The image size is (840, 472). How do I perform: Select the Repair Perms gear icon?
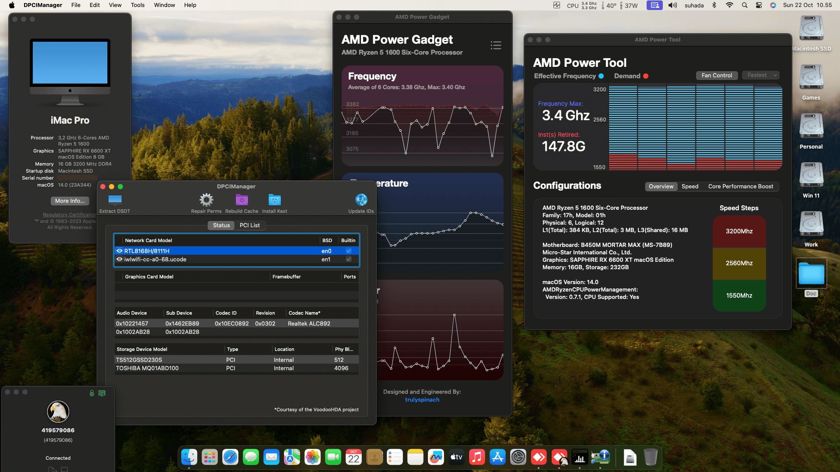pyautogui.click(x=206, y=200)
